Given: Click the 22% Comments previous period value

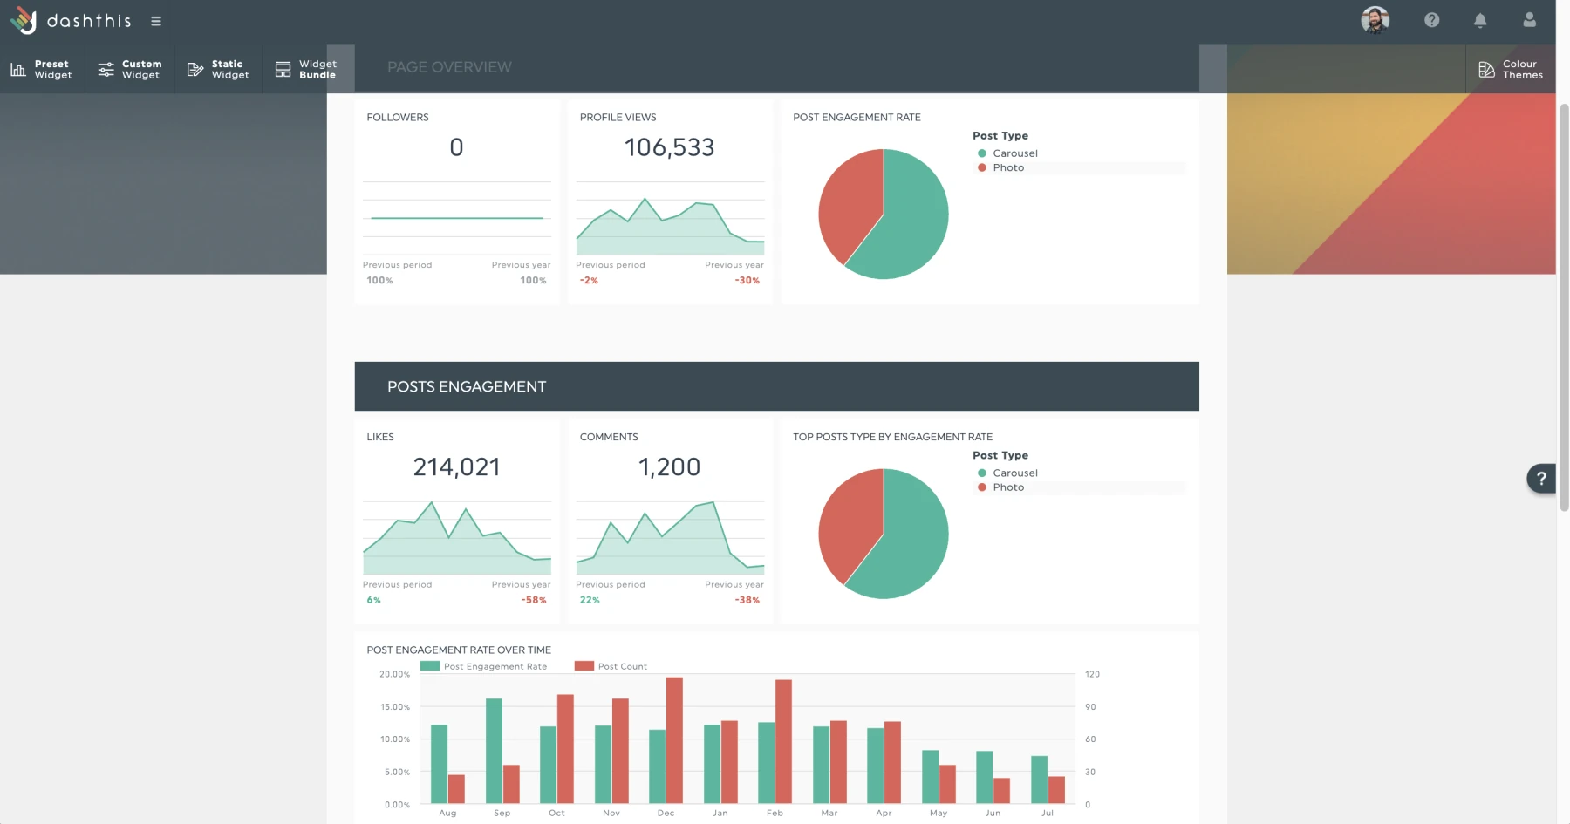Looking at the screenshot, I should 590,601.
